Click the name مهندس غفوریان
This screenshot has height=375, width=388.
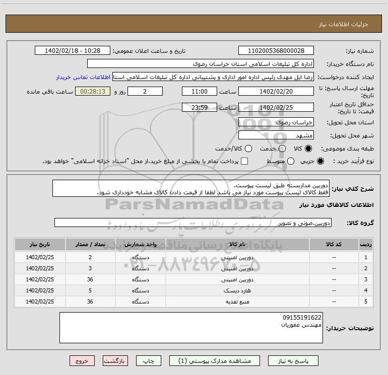[x=301, y=325]
